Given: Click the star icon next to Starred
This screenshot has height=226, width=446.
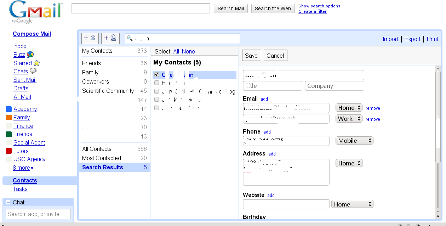Looking at the screenshot, I should (x=36, y=63).
